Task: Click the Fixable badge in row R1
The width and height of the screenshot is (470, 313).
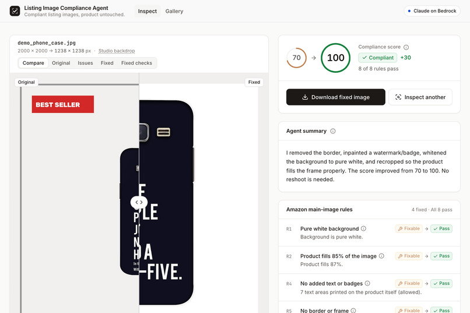Action: pyautogui.click(x=409, y=228)
